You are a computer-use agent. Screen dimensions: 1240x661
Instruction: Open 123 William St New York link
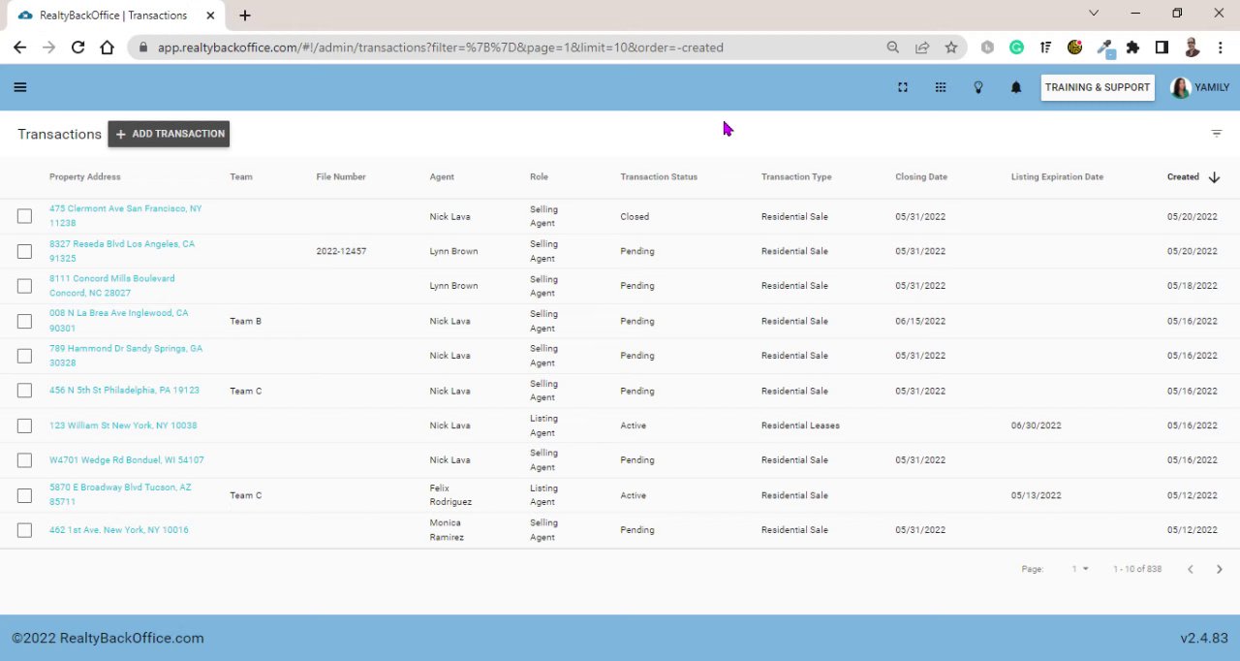[123, 425]
